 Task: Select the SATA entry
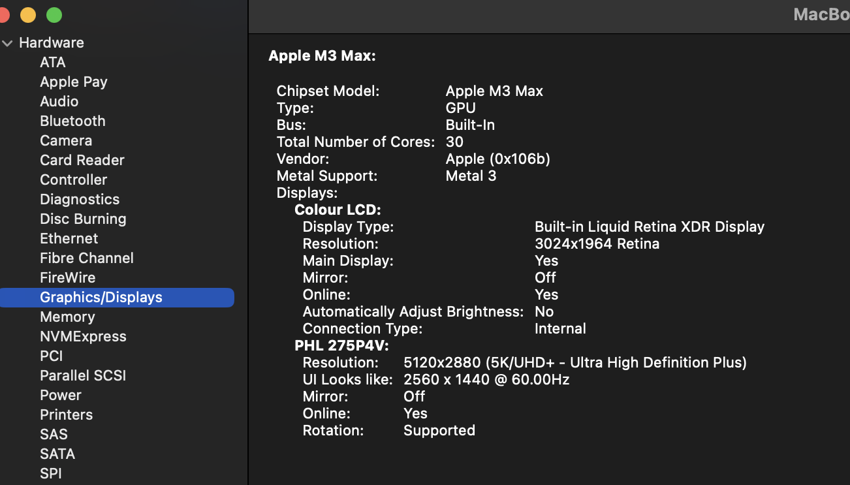pyautogui.click(x=57, y=454)
